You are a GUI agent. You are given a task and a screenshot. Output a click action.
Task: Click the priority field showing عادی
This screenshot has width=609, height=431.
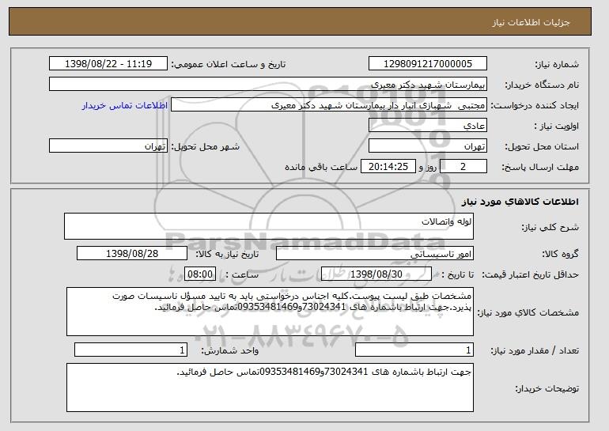[428, 126]
